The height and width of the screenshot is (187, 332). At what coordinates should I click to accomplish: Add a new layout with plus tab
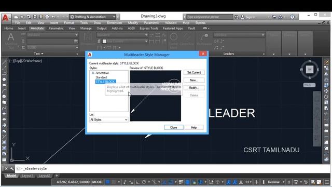[57, 176]
